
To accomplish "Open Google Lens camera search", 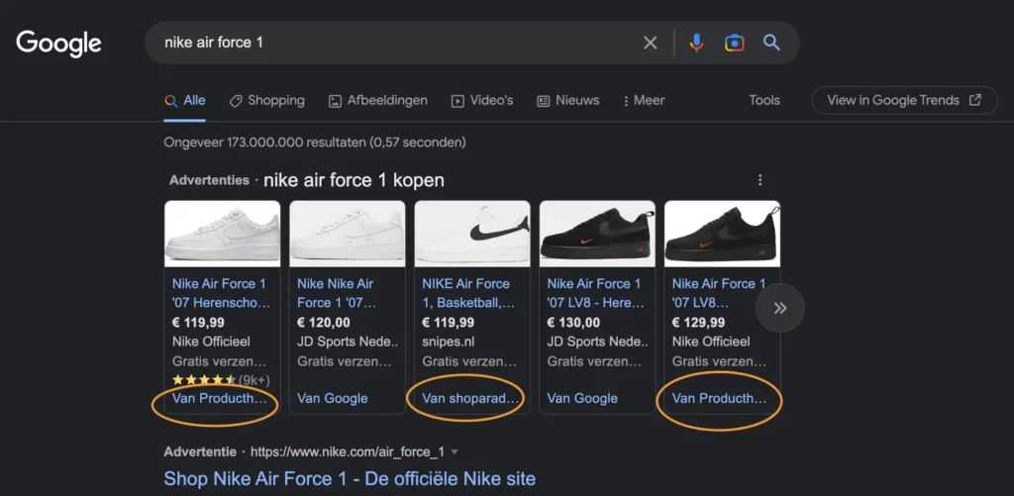I will 734,43.
